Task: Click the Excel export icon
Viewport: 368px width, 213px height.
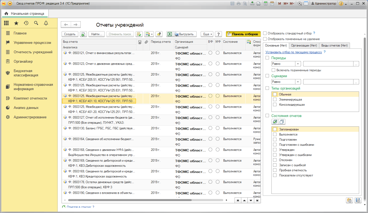Action: (169, 34)
